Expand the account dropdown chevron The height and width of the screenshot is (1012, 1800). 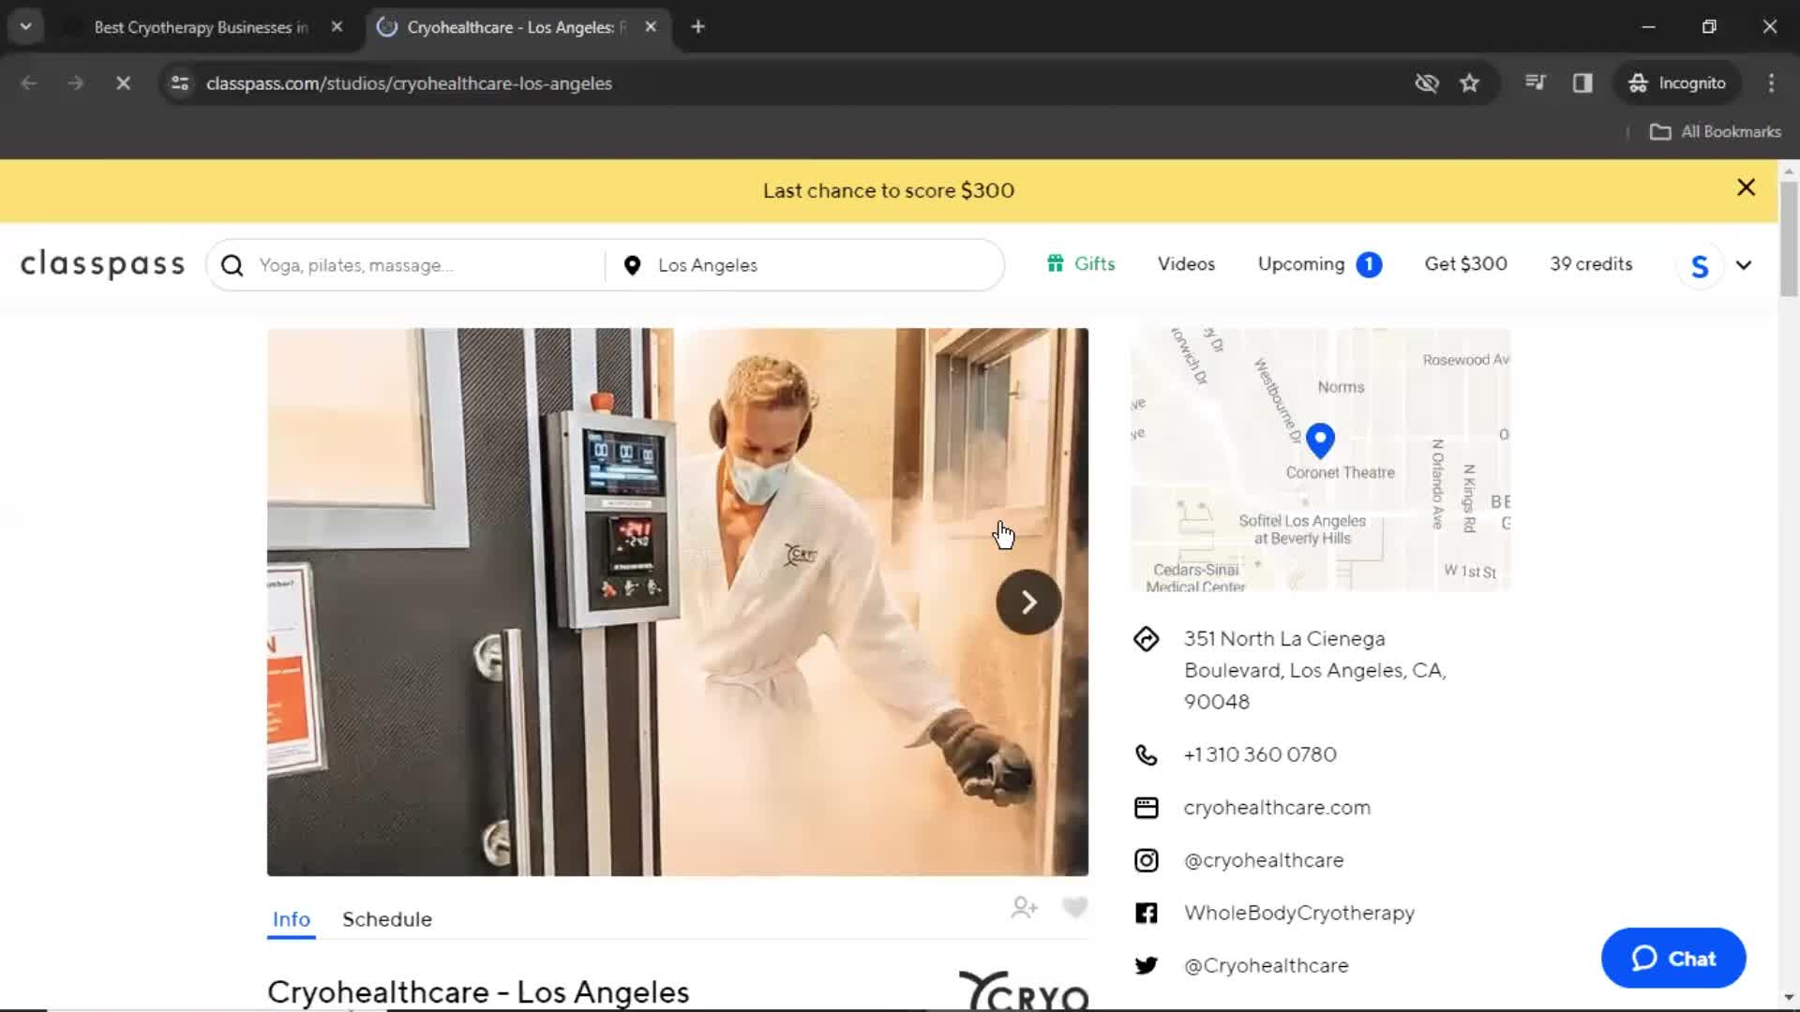pos(1744,265)
